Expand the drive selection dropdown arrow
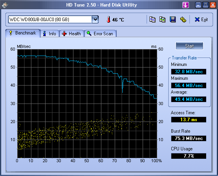This screenshot has width=218, height=176. 95,20
